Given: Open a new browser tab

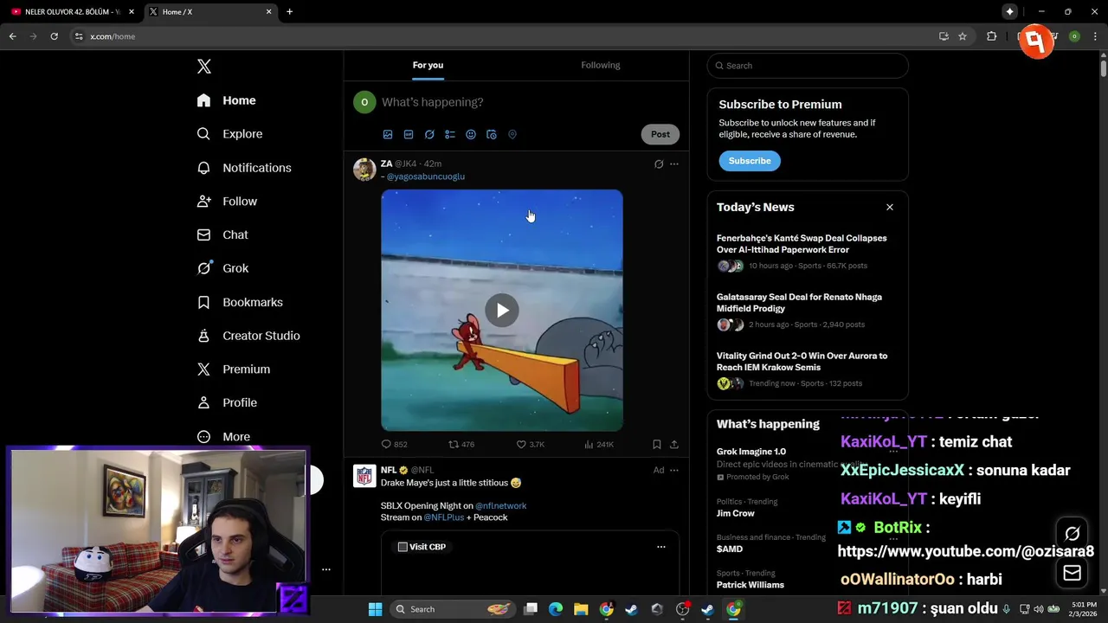Looking at the screenshot, I should pyautogui.click(x=289, y=12).
